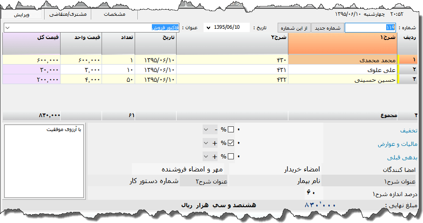Toggle the percent checkbox in the تخفیف row
Screen dimensions: 423x223
point(231,130)
